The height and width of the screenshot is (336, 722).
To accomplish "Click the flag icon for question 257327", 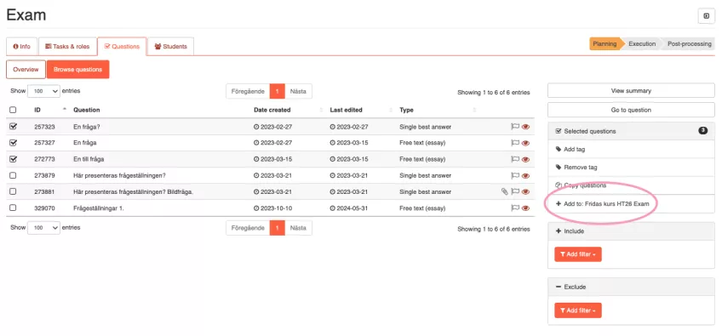I will click(x=515, y=143).
